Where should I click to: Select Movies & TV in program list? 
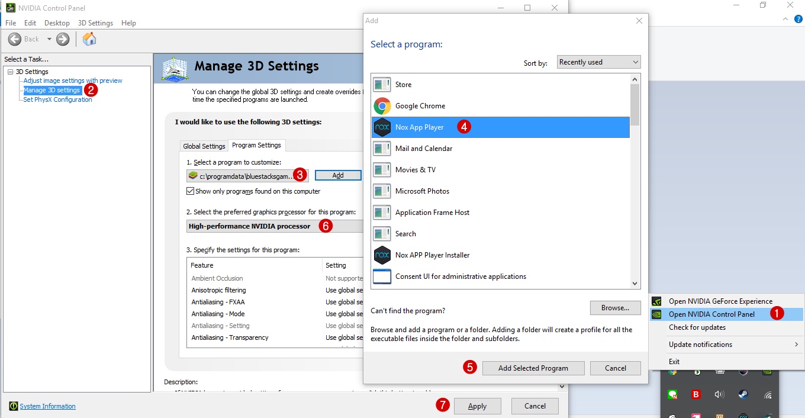[x=501, y=170]
